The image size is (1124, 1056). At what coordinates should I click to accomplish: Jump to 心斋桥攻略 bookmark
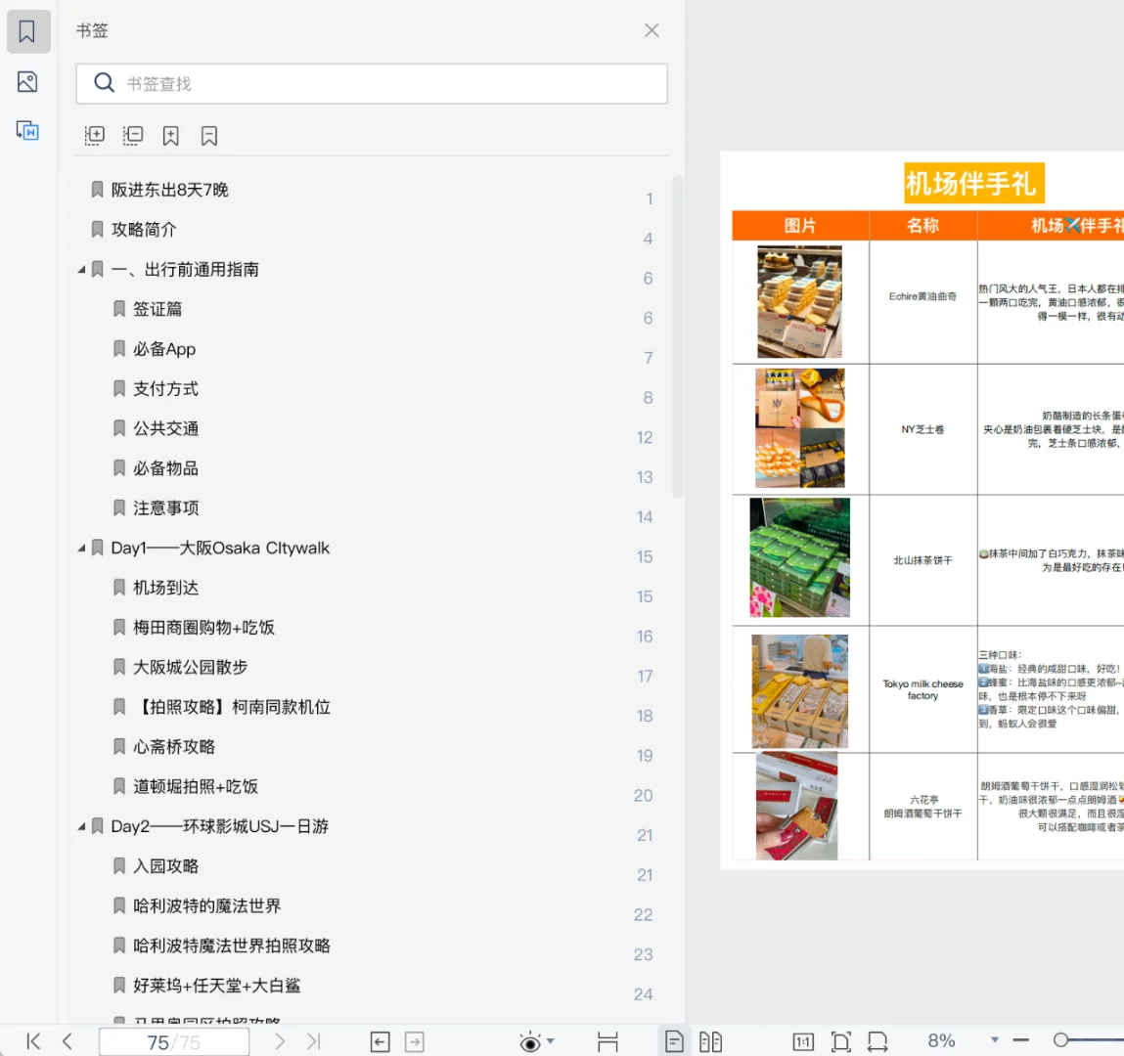[x=173, y=746]
